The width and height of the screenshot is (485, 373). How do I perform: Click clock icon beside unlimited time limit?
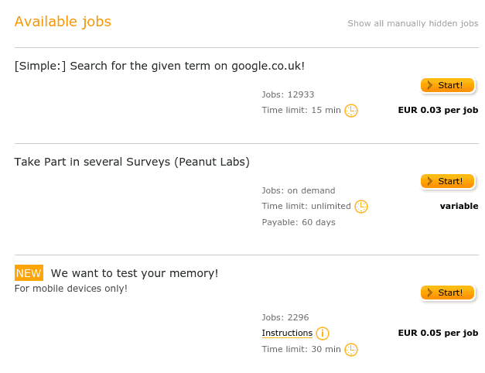tap(361, 207)
